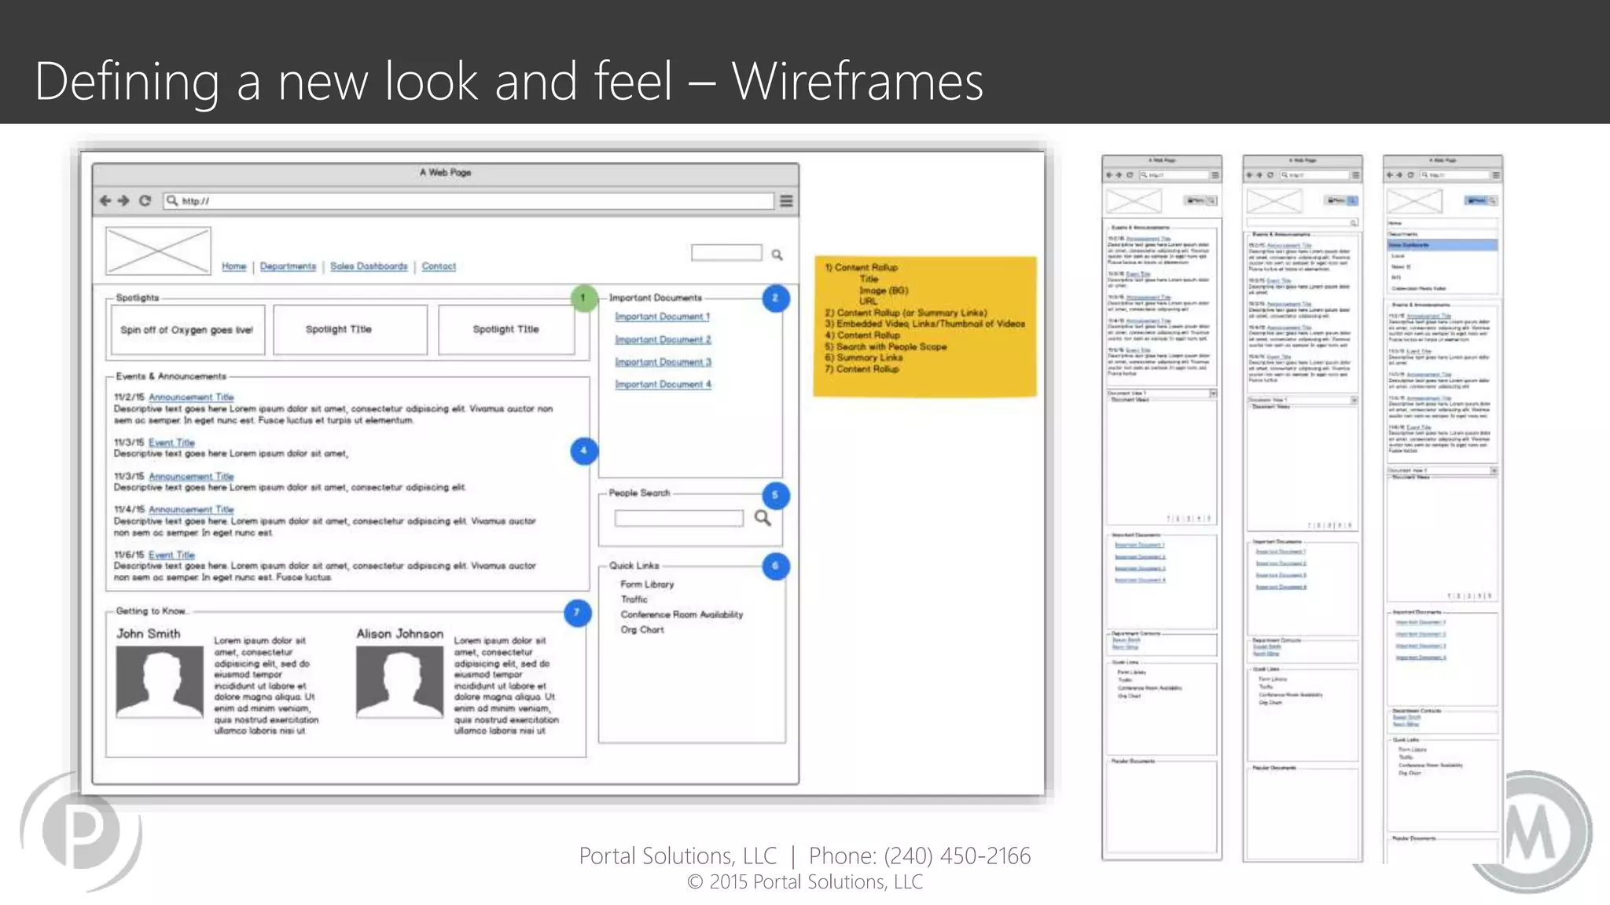Click the refresh icon in the third mobile wireframe

click(1410, 175)
